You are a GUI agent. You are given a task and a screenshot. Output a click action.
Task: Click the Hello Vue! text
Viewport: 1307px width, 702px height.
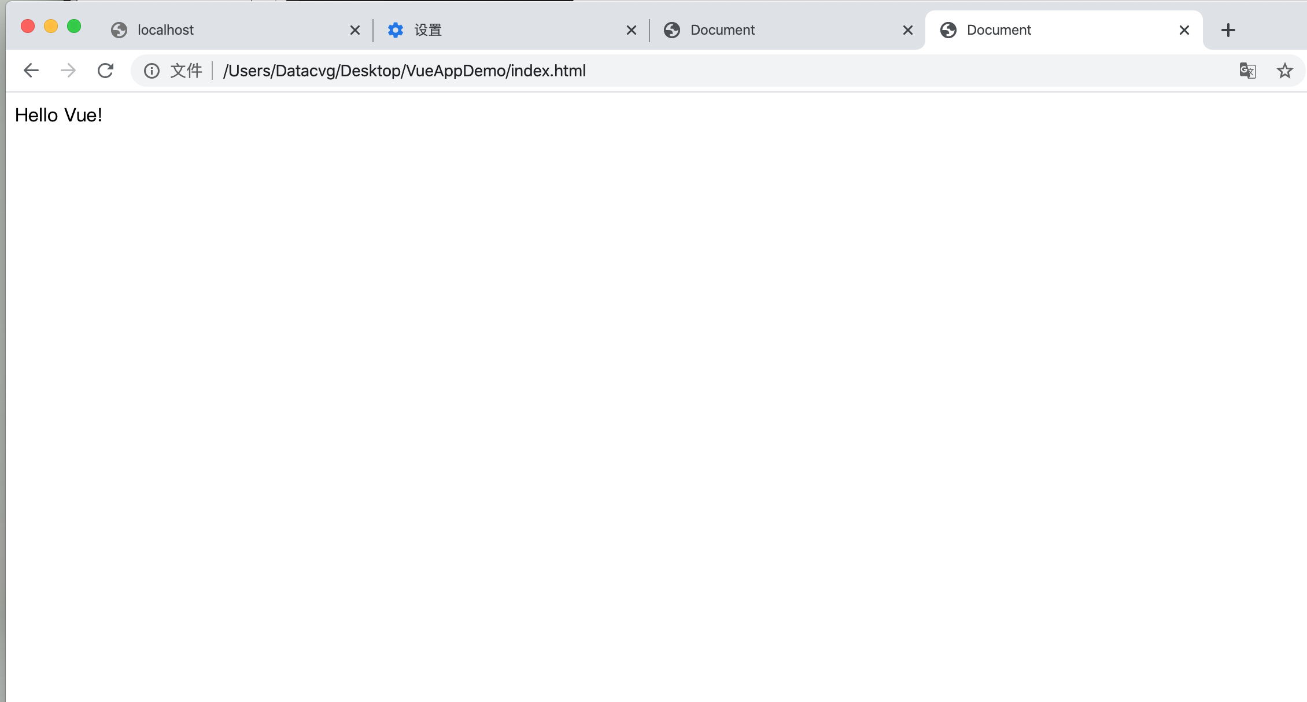pos(58,114)
